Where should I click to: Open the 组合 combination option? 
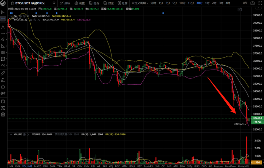94,3
